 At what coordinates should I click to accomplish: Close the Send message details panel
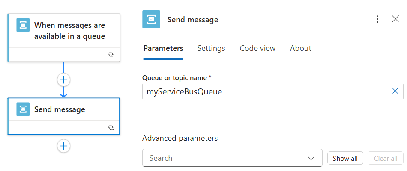pyautogui.click(x=395, y=19)
